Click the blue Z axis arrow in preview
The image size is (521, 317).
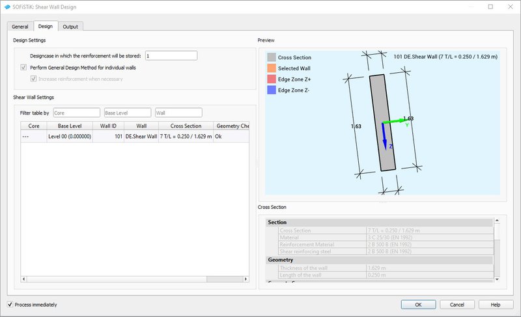(384, 136)
